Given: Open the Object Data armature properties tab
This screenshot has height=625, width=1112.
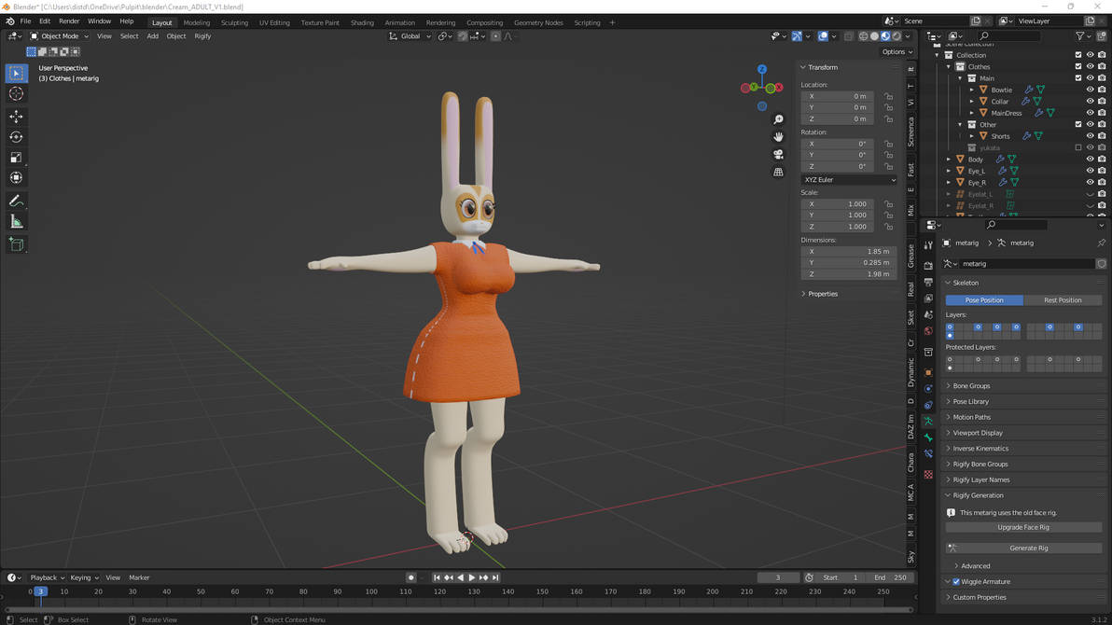Looking at the screenshot, I should [928, 421].
